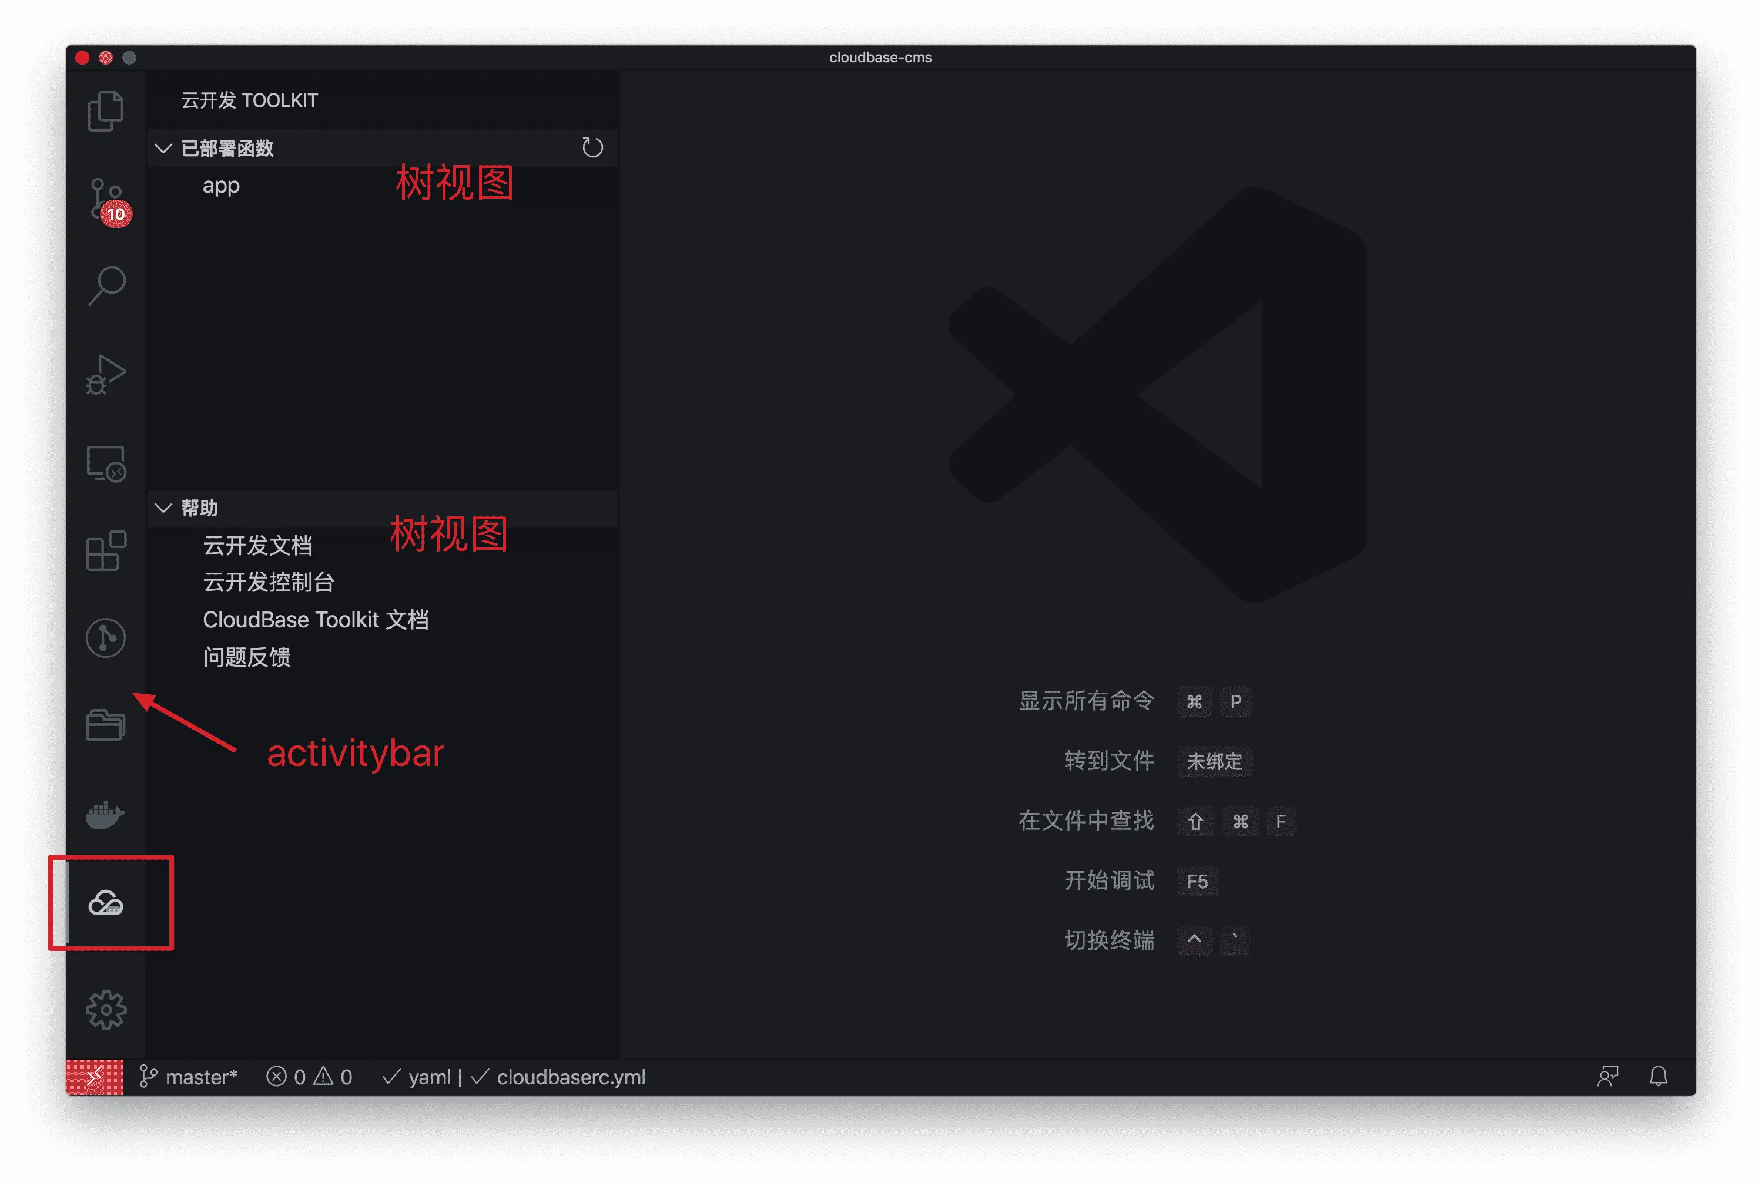Click the cloudbase-cms window title

click(x=880, y=58)
